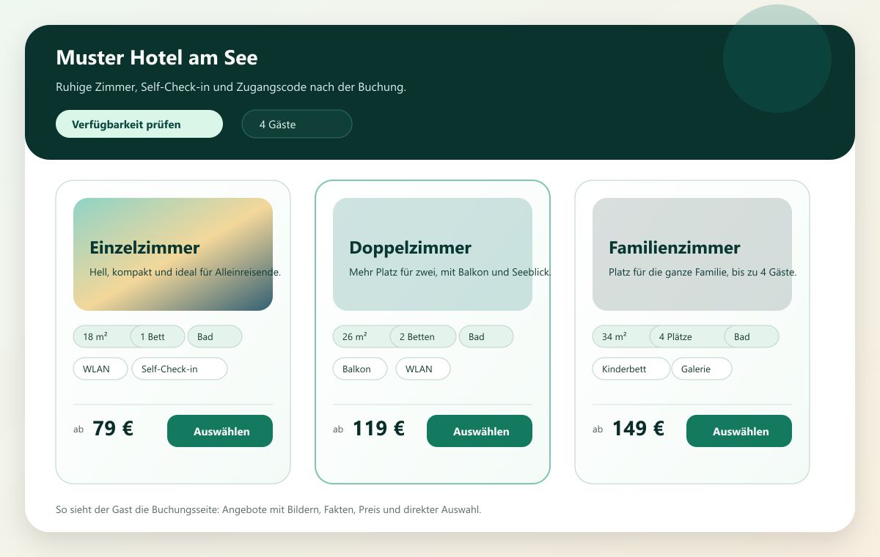Select the Einzelzimmer with Auswählen button
Image resolution: width=880 pixels, height=557 pixels.
point(220,431)
